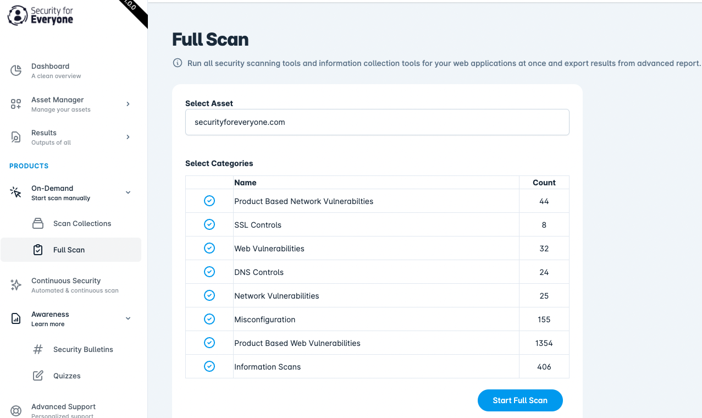Click the Web Vulnerabilities row name
The width and height of the screenshot is (702, 418).
tap(269, 249)
